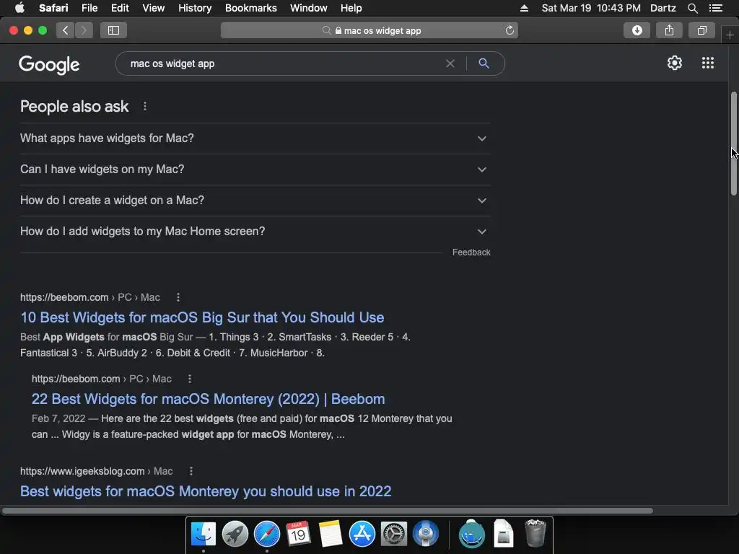
Task: Open "22 Best Widgets for macOS Monterey" link
Action: (208, 399)
